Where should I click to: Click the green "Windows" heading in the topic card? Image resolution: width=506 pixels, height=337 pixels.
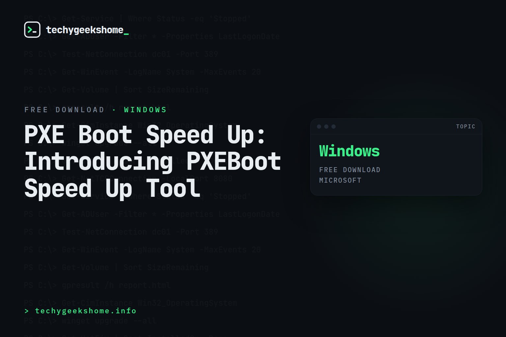pyautogui.click(x=349, y=151)
